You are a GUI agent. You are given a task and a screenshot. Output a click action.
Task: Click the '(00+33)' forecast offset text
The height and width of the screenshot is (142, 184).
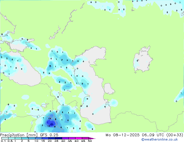(x=175, y=135)
